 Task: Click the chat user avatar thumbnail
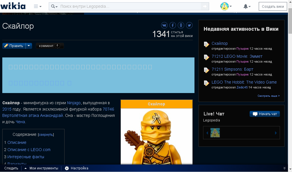coord(215,133)
